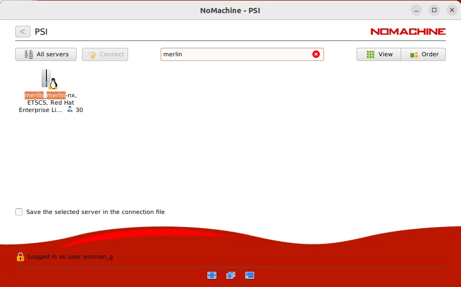Screen dimensions: 461x287
Task: Click the fullscreen icon in bottom bar
Action: 212,275
